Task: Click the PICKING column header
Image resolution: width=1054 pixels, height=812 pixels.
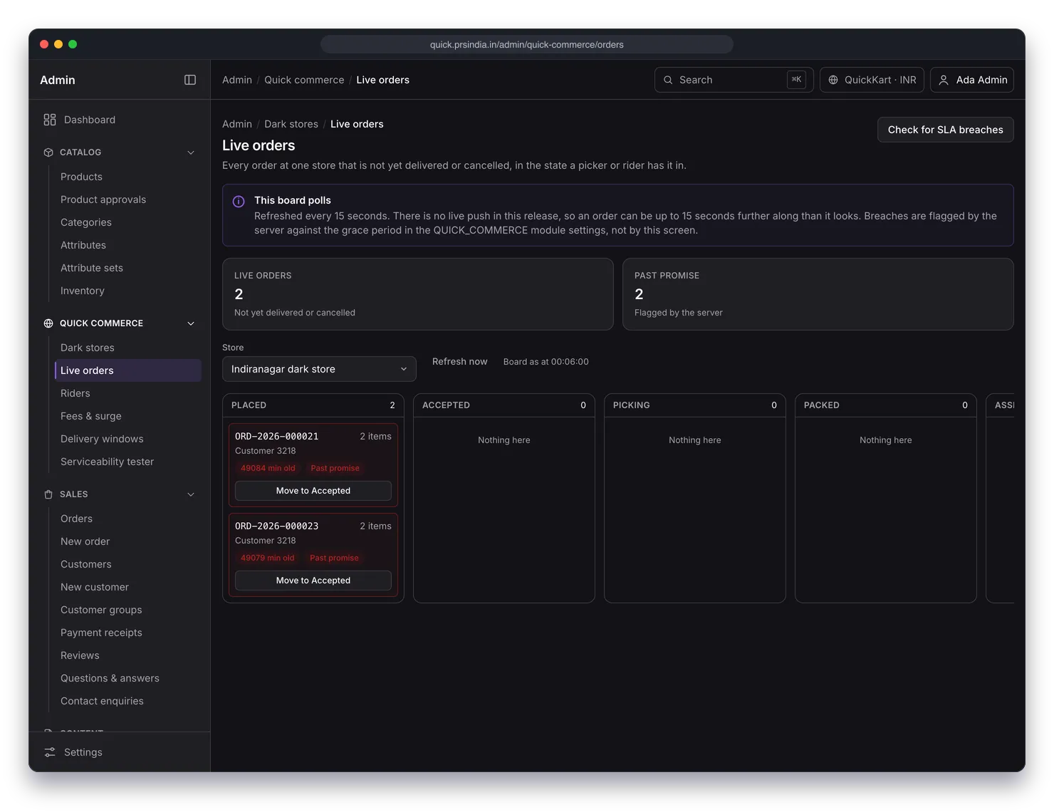Action: point(695,405)
